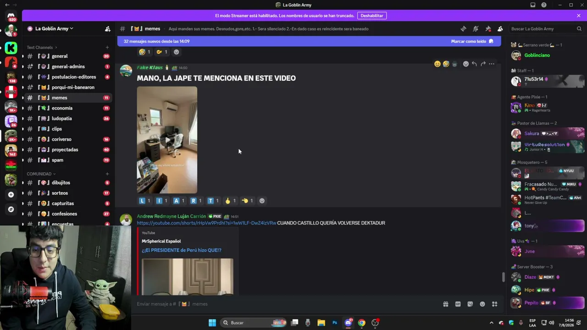Toggle the regional indicator L reaction
Image resolution: width=587 pixels, height=330 pixels.
pos(145,201)
